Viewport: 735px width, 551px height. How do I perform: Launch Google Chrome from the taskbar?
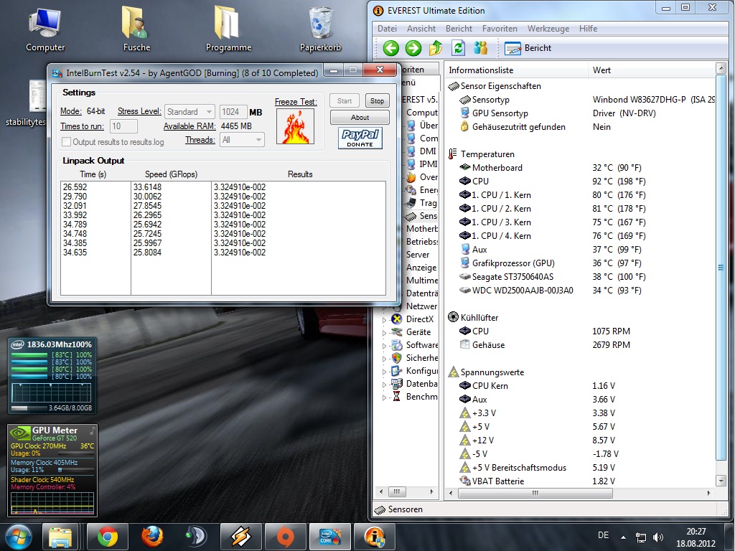[x=108, y=537]
